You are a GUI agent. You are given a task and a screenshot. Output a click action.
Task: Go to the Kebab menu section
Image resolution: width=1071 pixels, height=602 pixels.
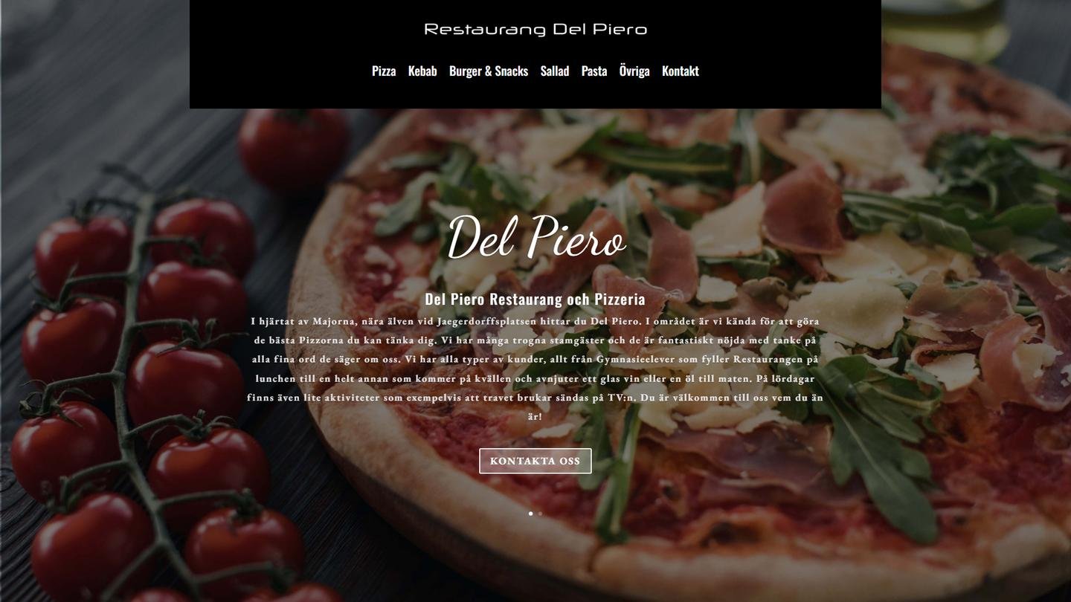pos(422,71)
